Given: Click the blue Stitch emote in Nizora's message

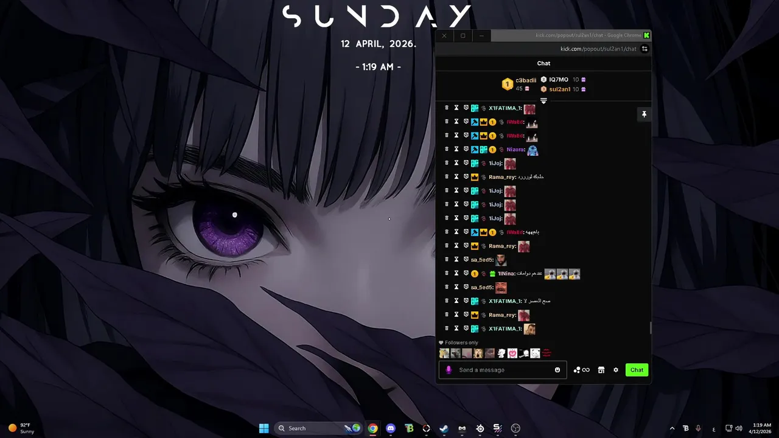Looking at the screenshot, I should [533, 150].
